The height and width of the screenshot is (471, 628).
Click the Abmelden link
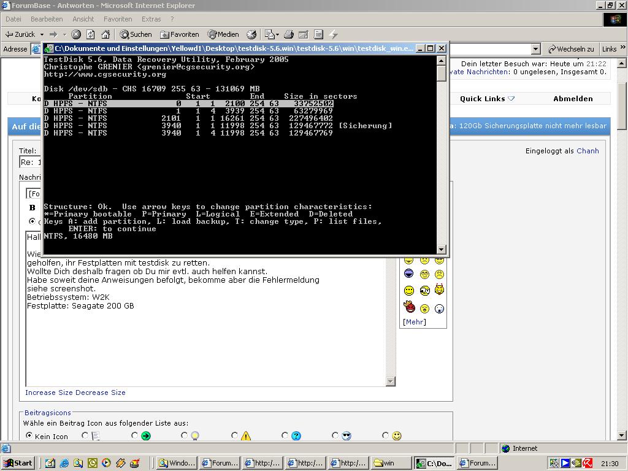573,99
